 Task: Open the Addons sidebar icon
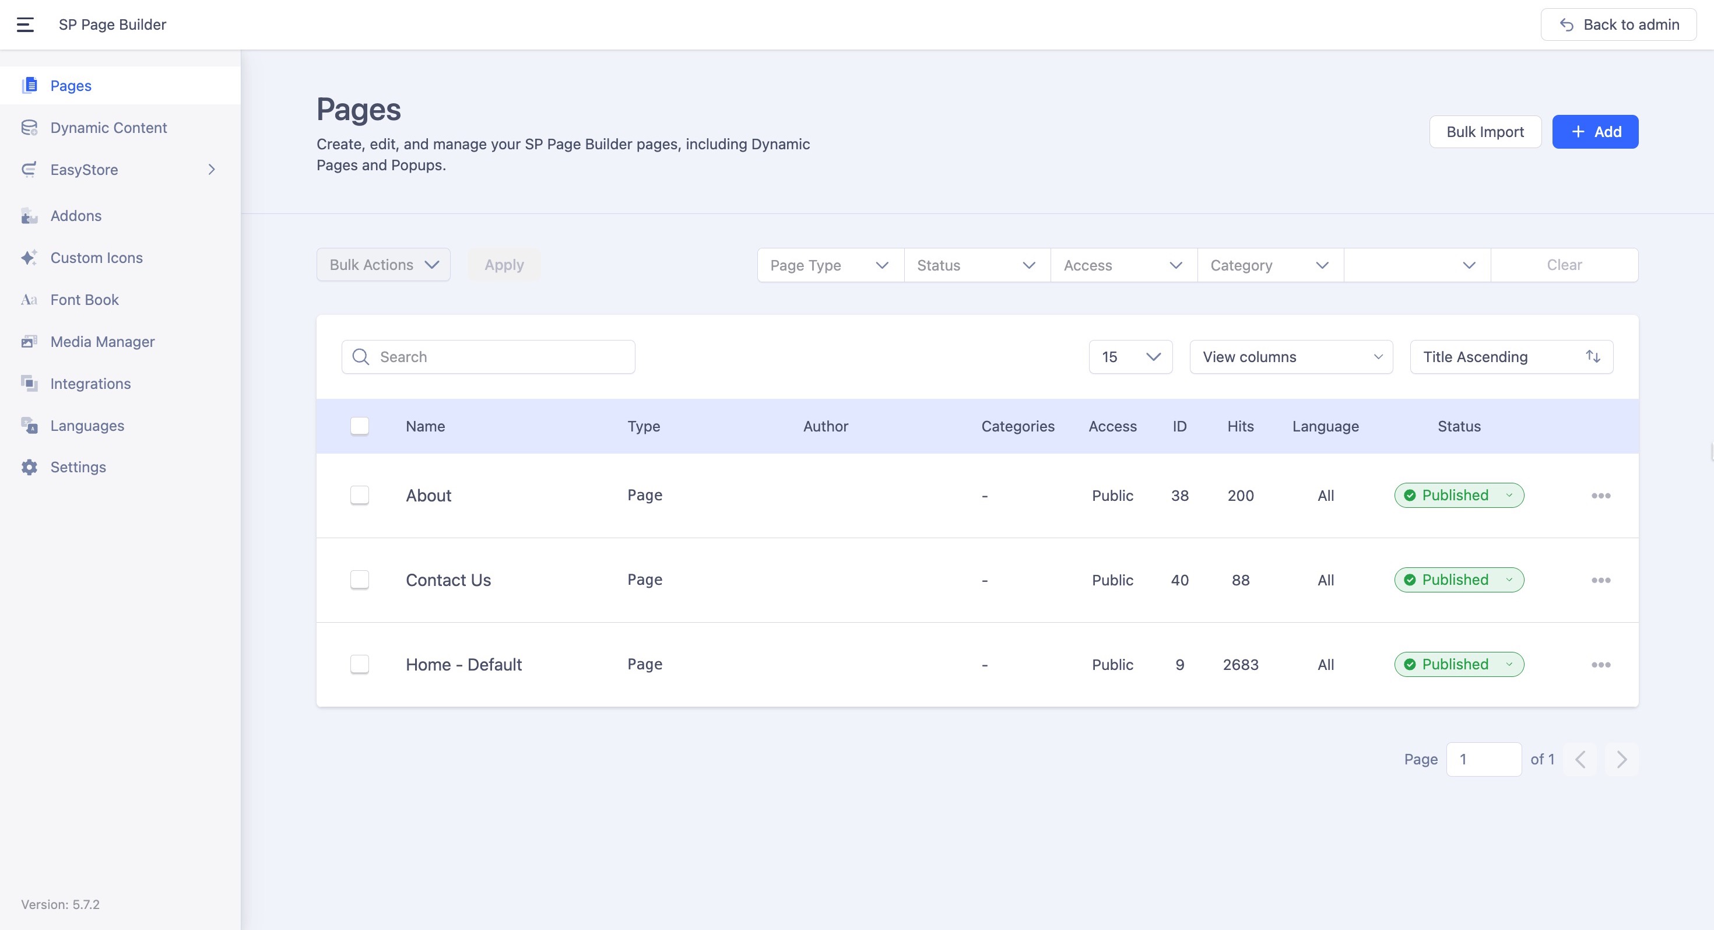coord(29,216)
